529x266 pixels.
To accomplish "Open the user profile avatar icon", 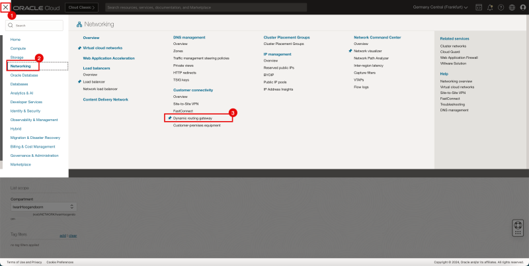I will 522,7.
